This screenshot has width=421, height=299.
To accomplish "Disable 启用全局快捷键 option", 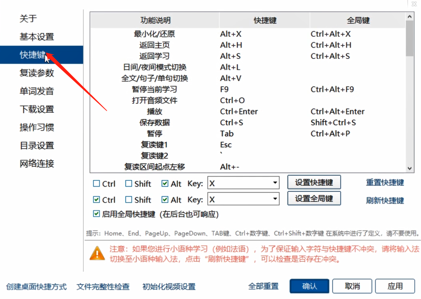I will 96,214.
